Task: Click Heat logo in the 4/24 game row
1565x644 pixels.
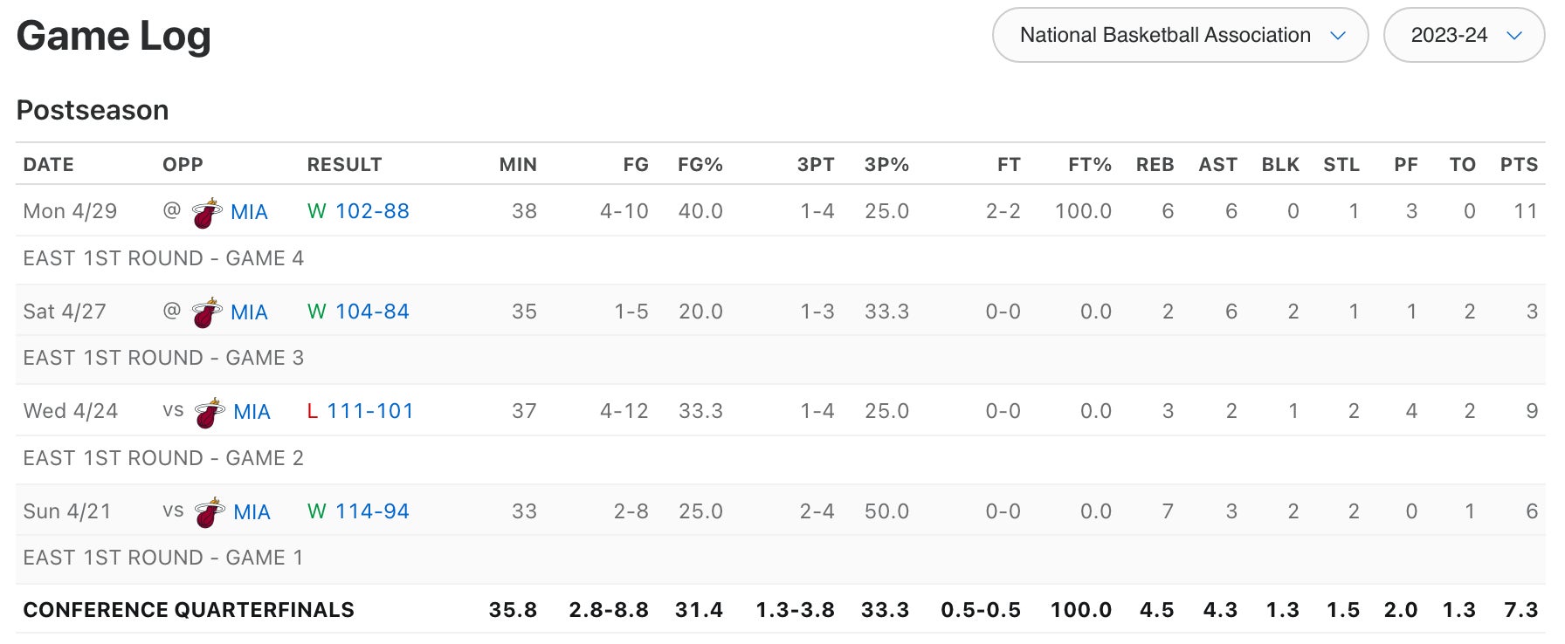Action: pyautogui.click(x=209, y=412)
